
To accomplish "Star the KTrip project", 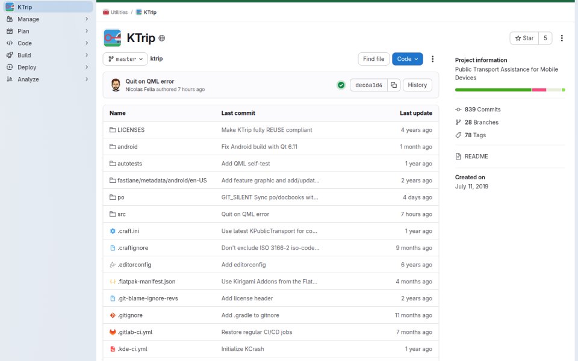I will (x=524, y=38).
